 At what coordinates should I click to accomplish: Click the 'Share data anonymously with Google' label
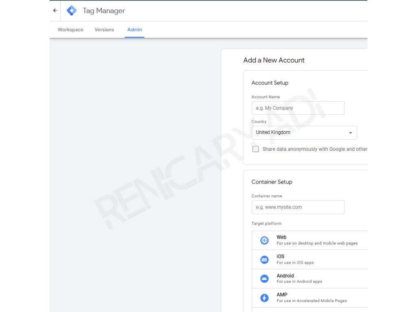(315, 149)
